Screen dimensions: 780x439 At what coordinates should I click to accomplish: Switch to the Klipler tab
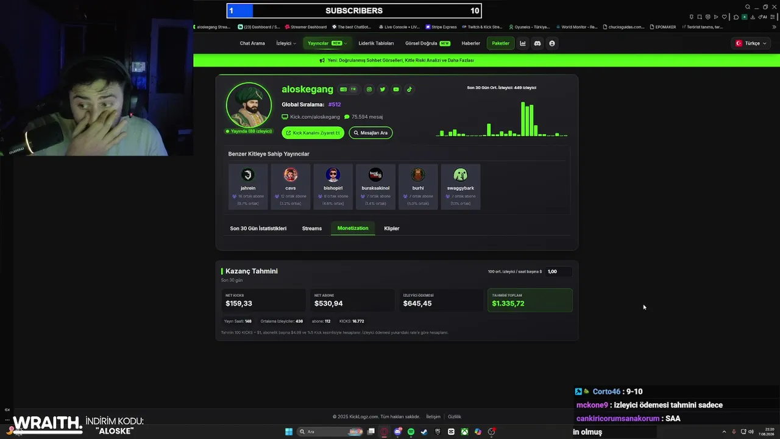pos(392,229)
